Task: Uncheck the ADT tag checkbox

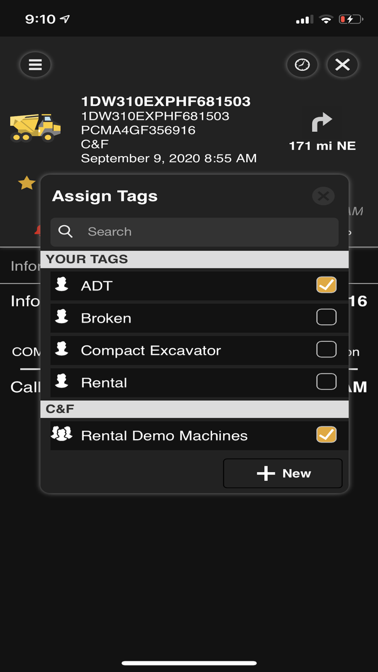Action: (326, 285)
